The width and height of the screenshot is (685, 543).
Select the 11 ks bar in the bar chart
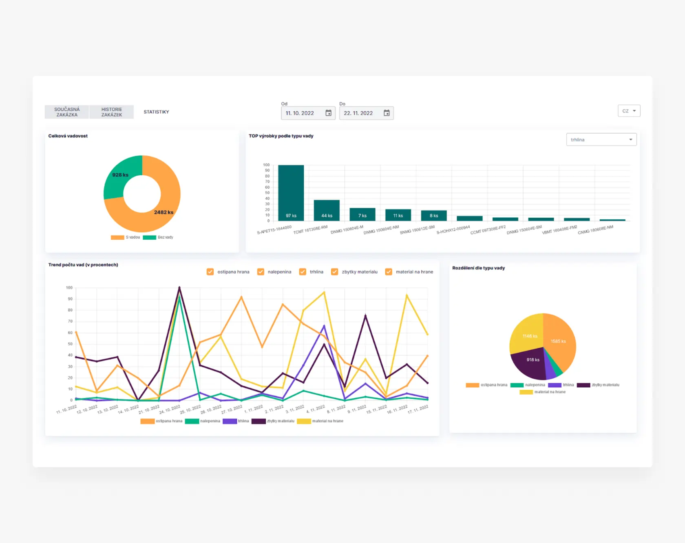[x=398, y=215]
